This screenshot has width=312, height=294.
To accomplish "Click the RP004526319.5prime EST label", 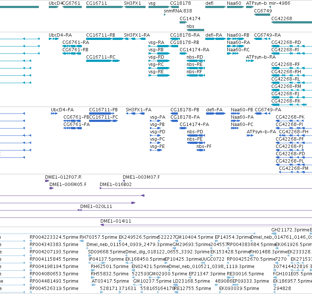I will (x=54, y=289).
